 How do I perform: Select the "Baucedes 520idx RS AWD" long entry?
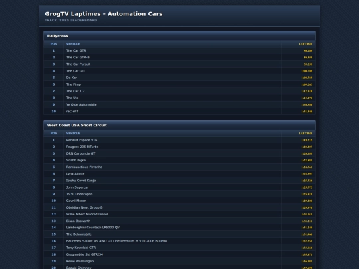coord(116,241)
